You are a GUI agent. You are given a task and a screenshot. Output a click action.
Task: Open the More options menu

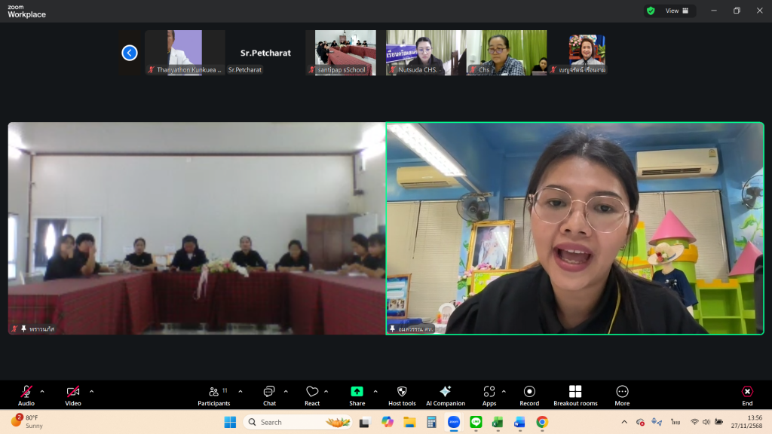(622, 395)
